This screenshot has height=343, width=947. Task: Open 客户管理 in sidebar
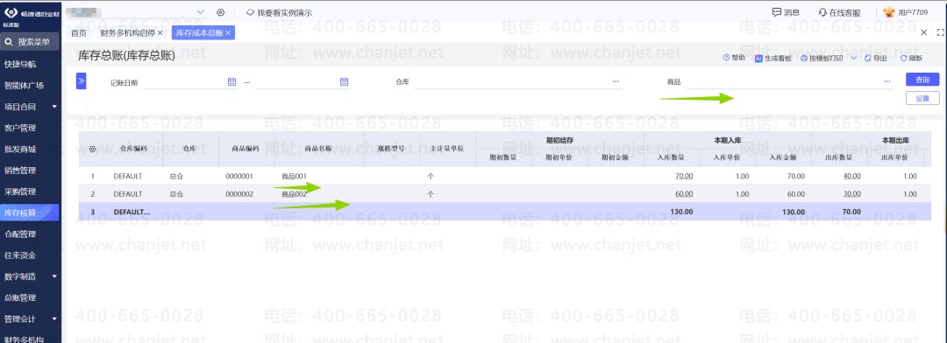click(x=20, y=128)
